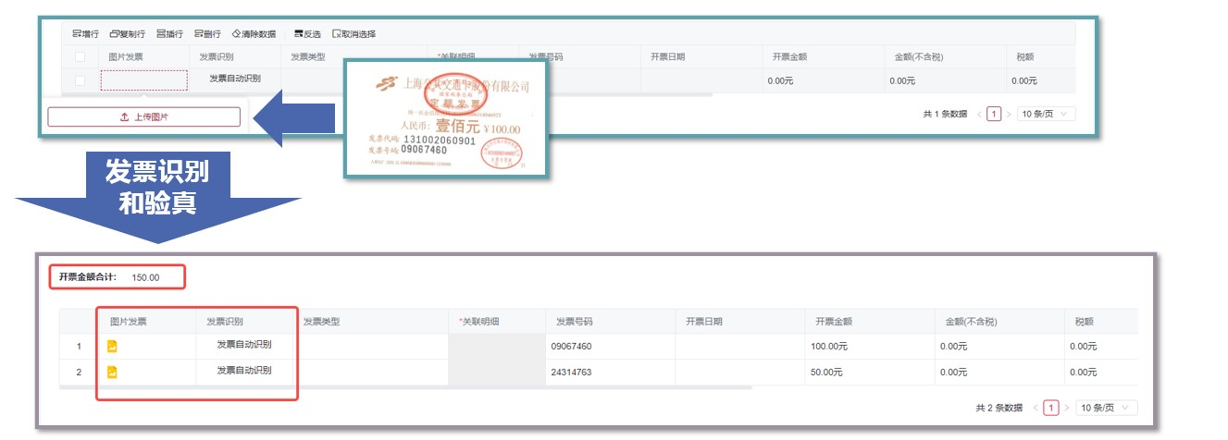Go to next page in lower table pagination
The image size is (1228, 440).
coord(1067,408)
